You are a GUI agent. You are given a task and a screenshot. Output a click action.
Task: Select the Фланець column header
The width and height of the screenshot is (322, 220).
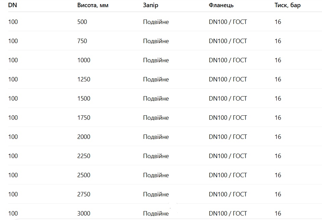(221, 5)
